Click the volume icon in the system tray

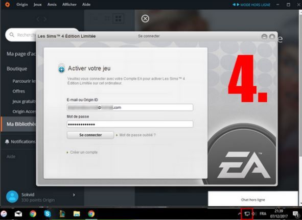(254, 214)
